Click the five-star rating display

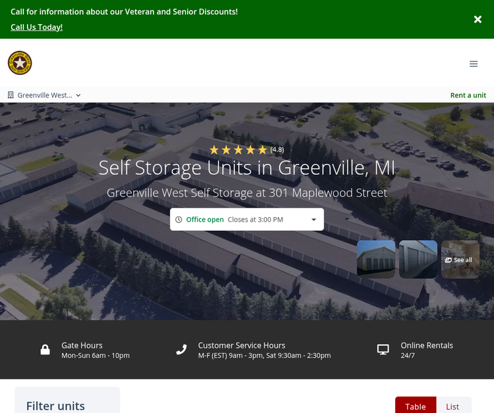click(x=238, y=149)
